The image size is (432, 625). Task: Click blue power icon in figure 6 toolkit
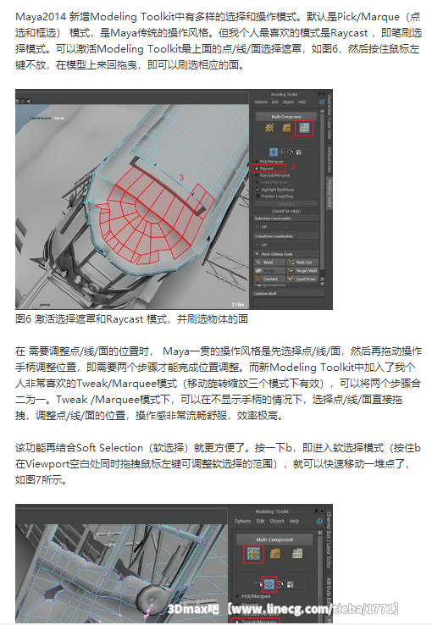coord(322,102)
